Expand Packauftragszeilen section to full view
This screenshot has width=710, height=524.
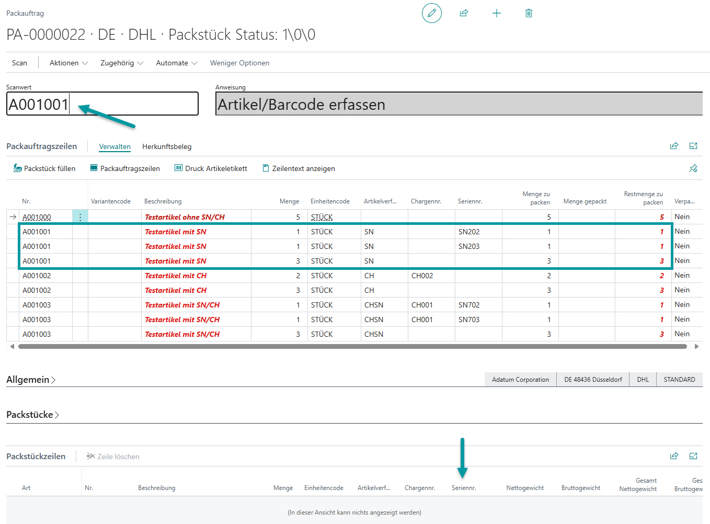tap(693, 146)
